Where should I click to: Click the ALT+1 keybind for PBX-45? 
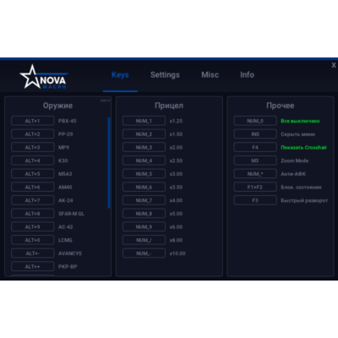(x=33, y=121)
